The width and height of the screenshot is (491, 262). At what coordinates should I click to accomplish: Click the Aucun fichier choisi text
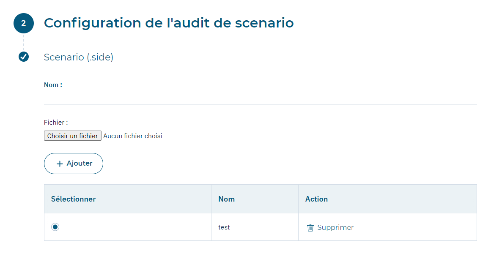tap(132, 136)
